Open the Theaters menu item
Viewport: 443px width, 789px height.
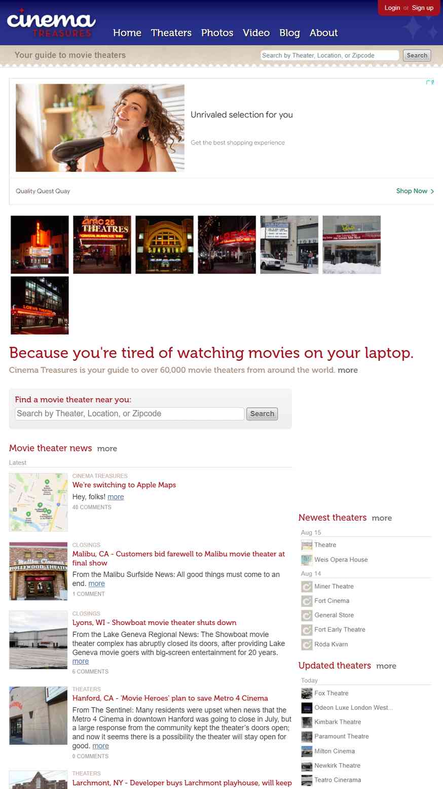(x=171, y=33)
